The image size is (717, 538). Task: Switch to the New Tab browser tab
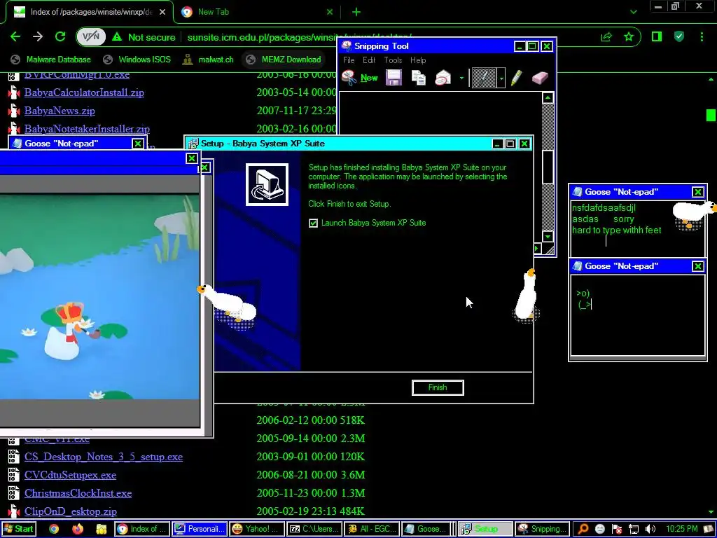point(257,12)
